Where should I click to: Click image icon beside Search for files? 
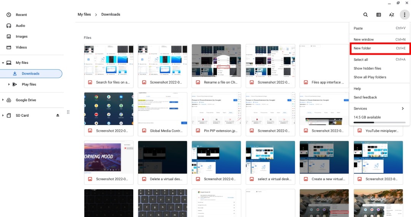tap(90, 82)
